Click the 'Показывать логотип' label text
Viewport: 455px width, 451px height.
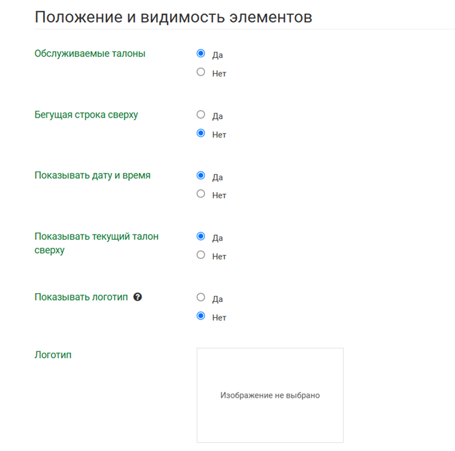pyautogui.click(x=81, y=297)
